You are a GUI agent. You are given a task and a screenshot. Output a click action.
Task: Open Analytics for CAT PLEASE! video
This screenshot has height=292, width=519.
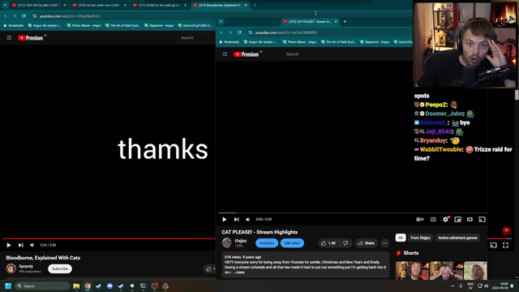(x=267, y=243)
